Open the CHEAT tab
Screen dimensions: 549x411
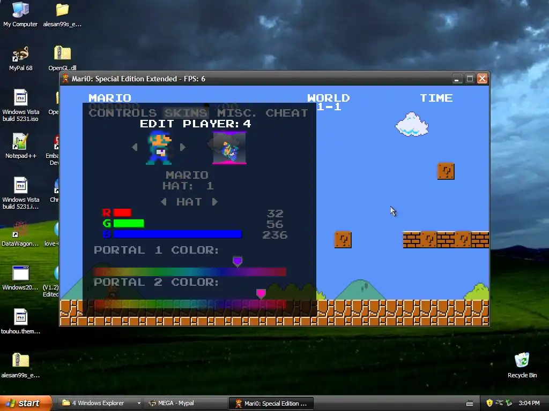(x=287, y=113)
